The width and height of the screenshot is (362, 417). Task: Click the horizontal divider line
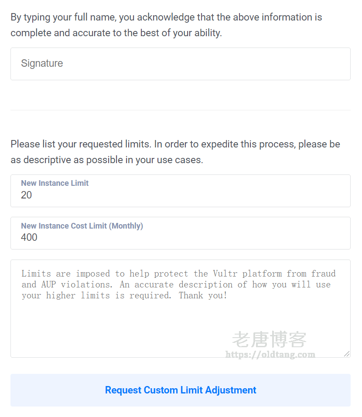point(181,110)
